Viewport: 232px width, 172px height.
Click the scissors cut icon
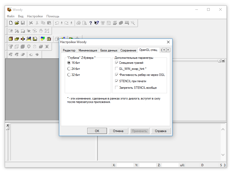pyautogui.click(x=37, y=23)
